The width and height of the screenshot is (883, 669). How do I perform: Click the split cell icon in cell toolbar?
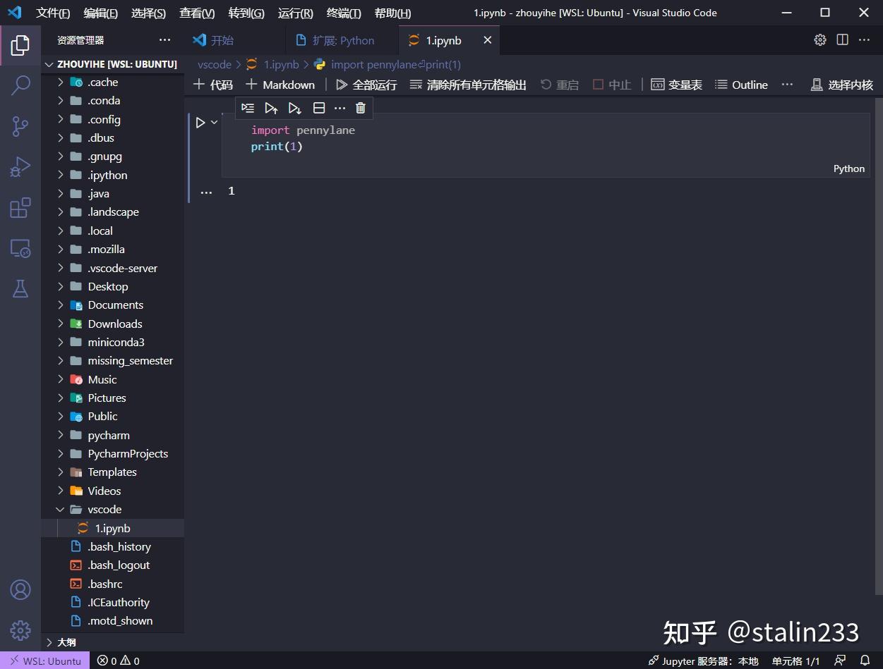[x=319, y=108]
